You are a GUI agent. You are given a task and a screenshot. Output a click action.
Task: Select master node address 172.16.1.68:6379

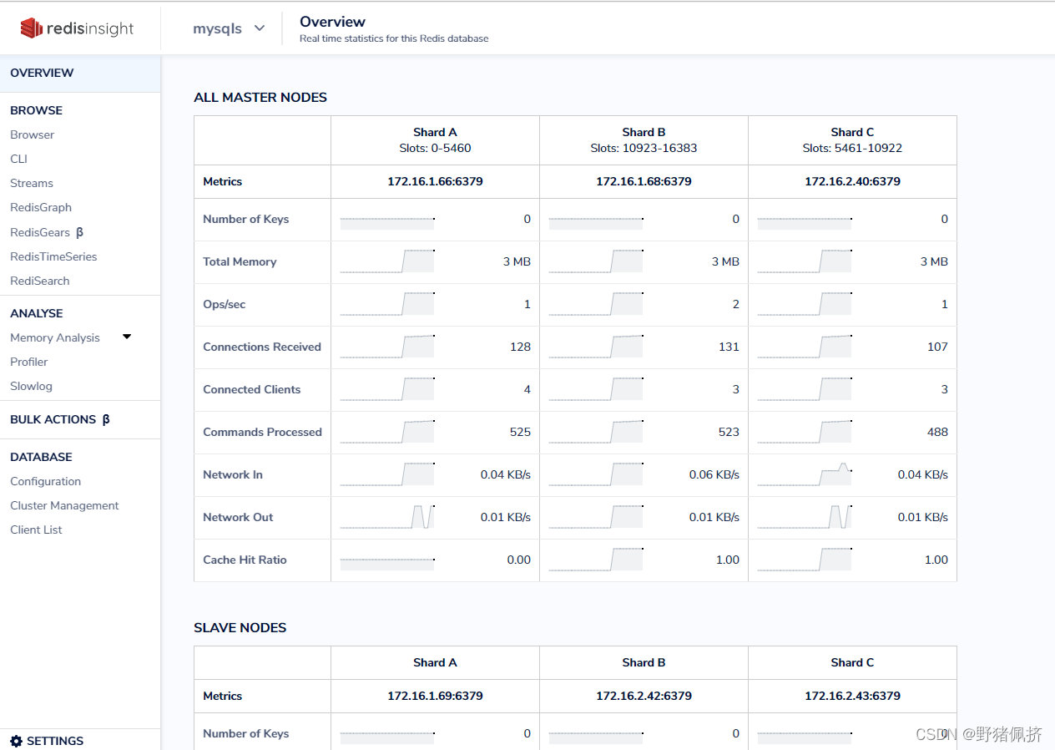coord(644,181)
